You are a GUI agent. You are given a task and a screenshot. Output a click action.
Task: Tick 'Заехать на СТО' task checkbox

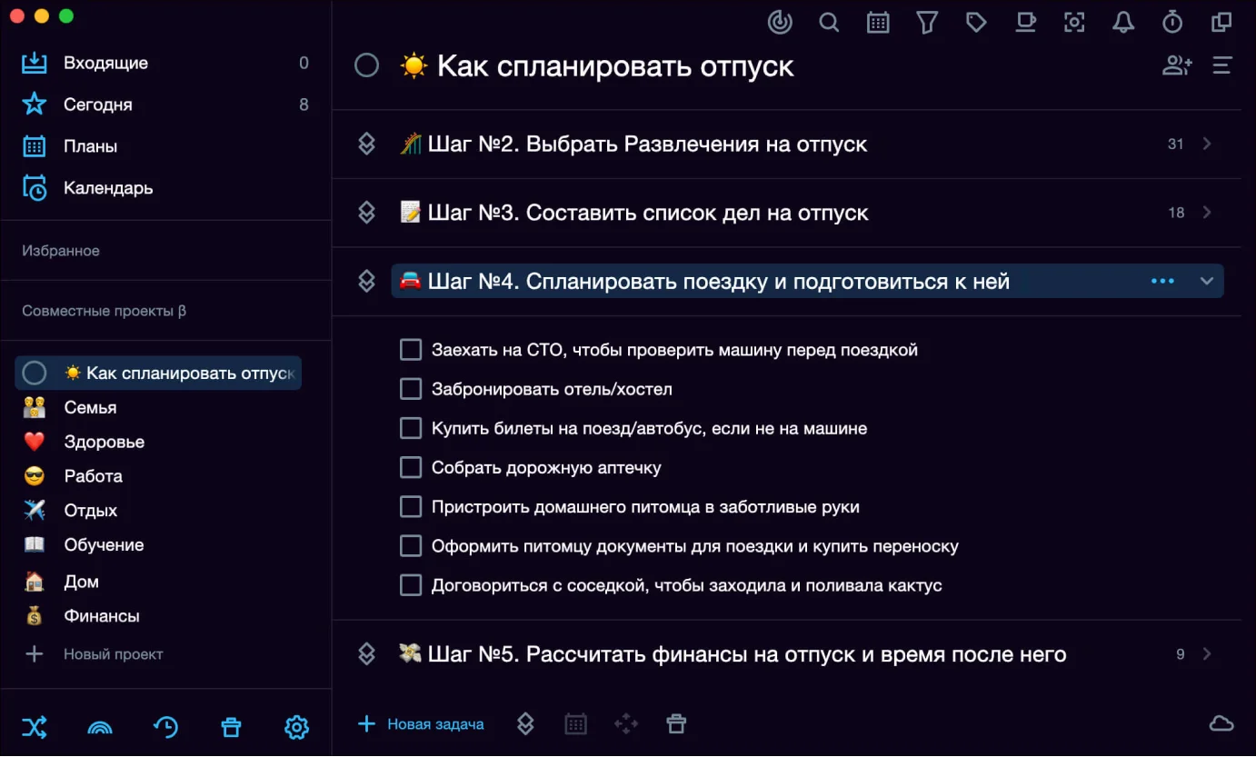click(x=411, y=350)
